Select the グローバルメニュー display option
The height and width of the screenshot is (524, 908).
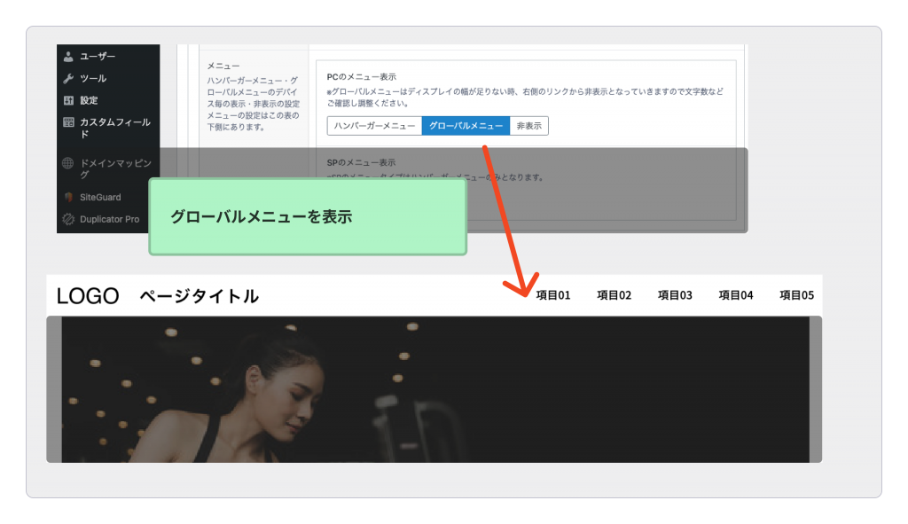point(466,126)
